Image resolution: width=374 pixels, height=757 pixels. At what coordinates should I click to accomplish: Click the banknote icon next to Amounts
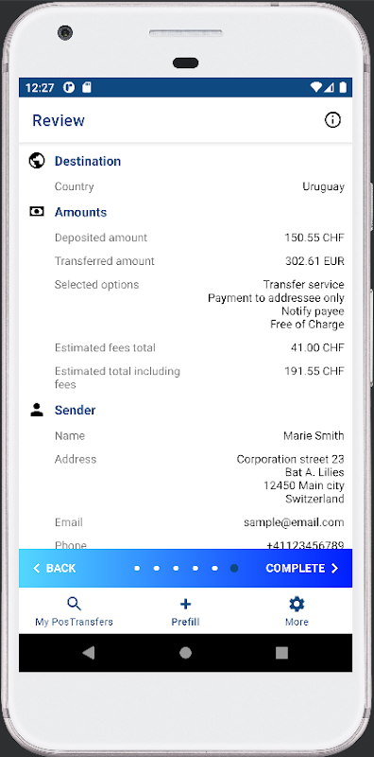[37, 211]
